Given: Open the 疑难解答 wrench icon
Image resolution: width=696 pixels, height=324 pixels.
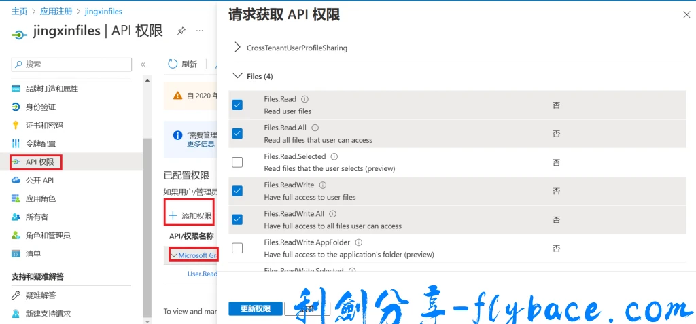Looking at the screenshot, I should tap(16, 295).
